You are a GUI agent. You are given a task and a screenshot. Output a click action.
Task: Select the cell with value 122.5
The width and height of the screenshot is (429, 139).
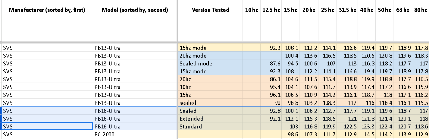click(347, 126)
